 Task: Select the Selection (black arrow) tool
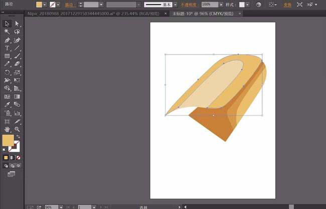coord(7,23)
